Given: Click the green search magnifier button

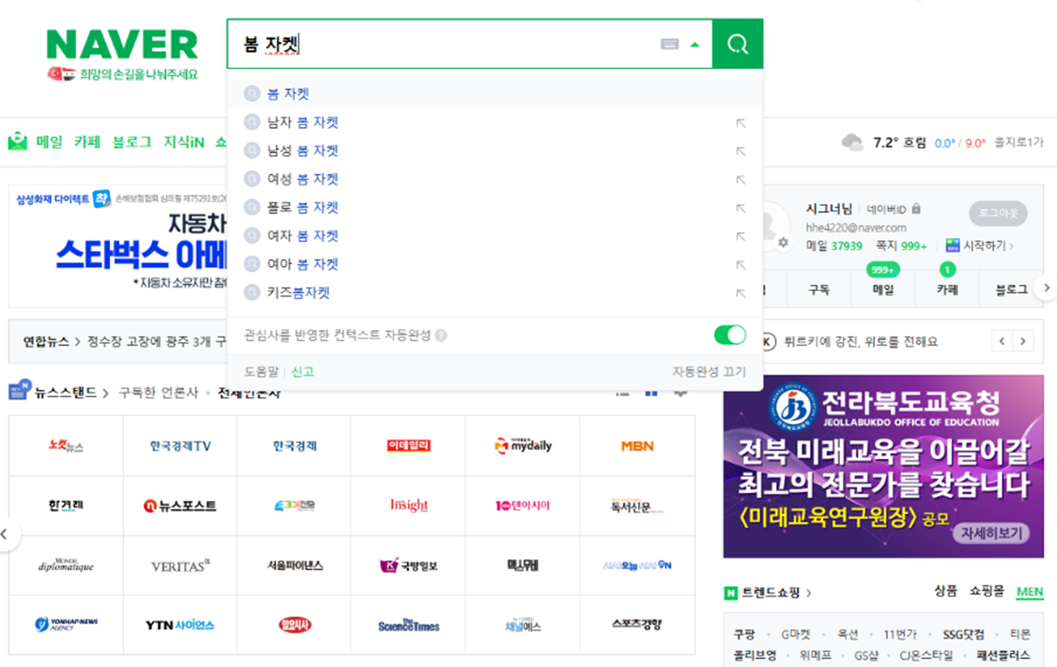Looking at the screenshot, I should pos(737,44).
